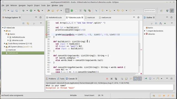The height and width of the screenshot is (99, 177).
Task: Open the Navigate menu
Action: (22, 5)
